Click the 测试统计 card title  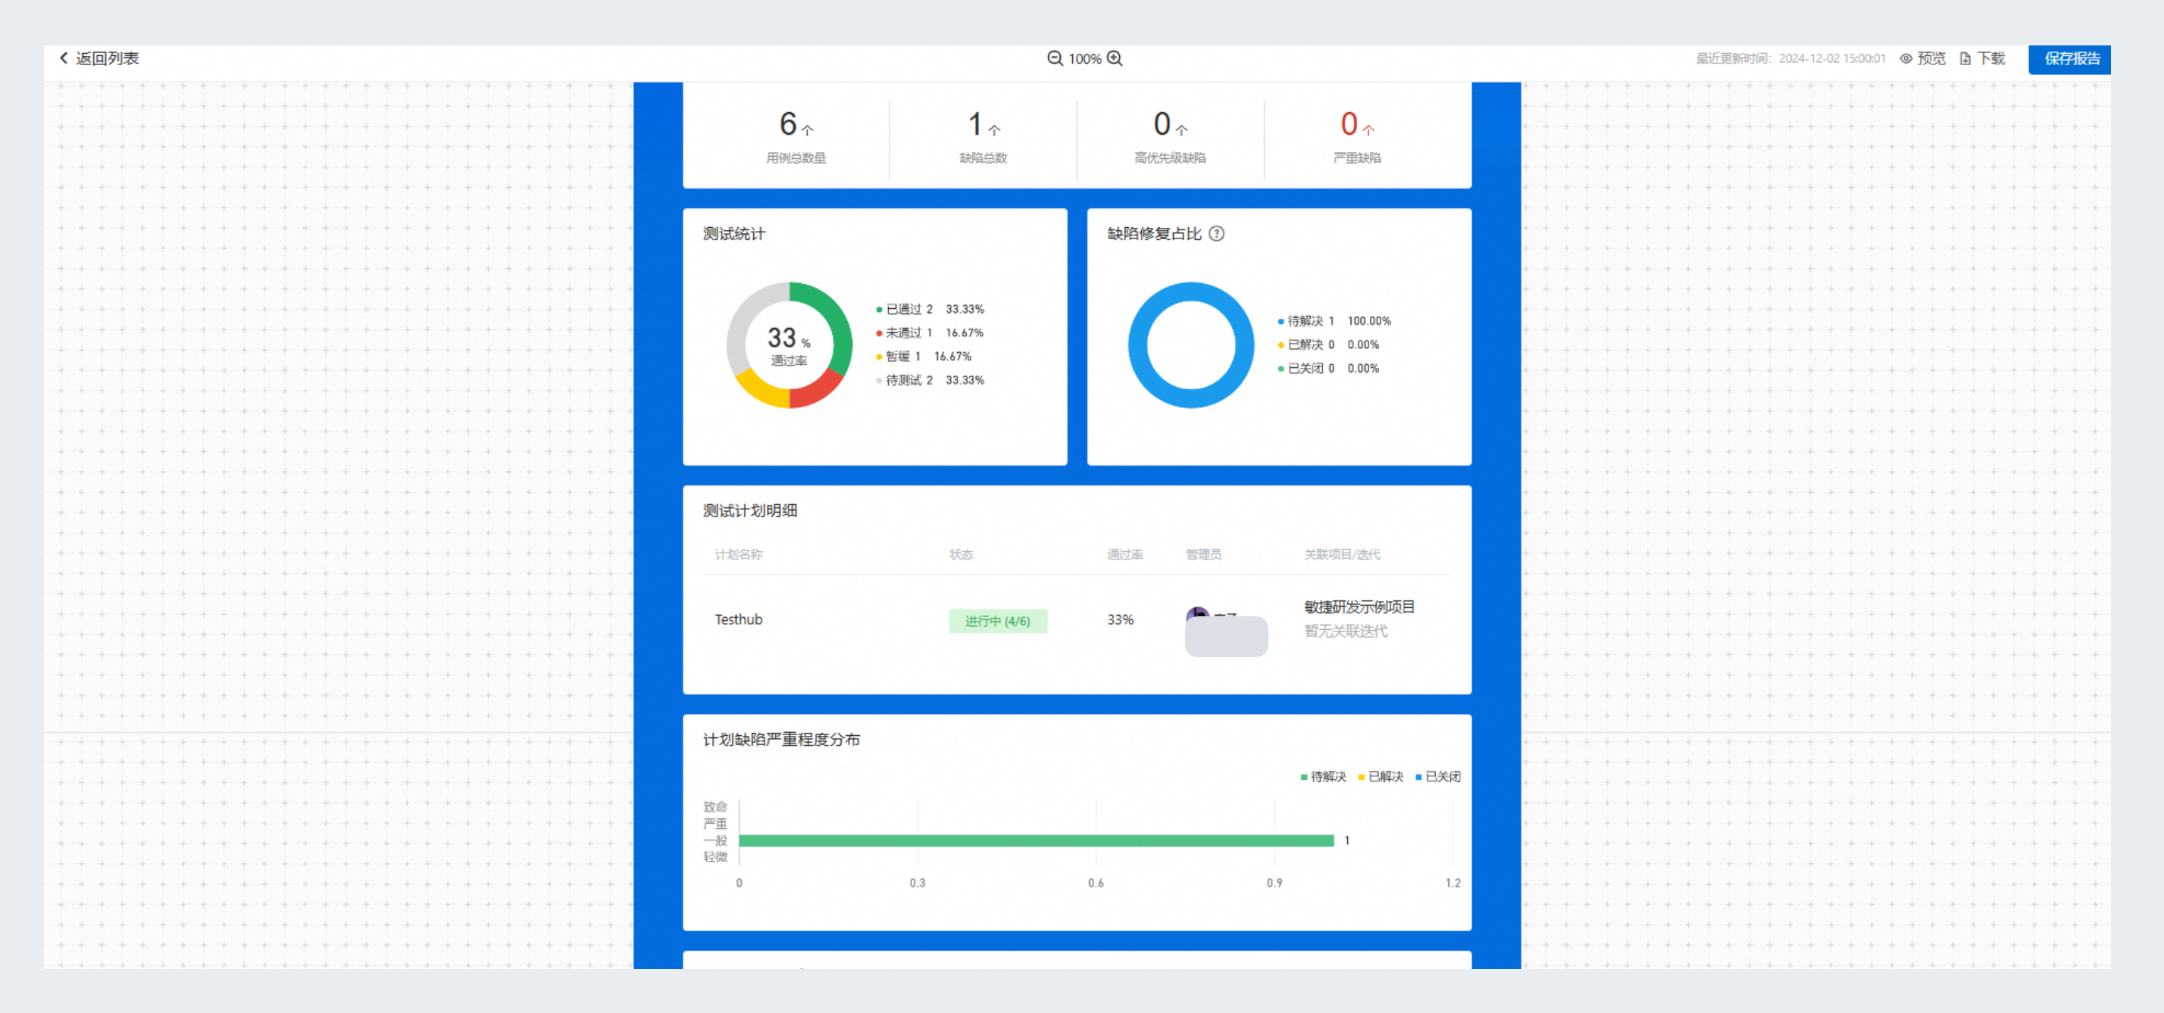[733, 233]
